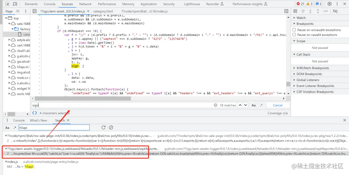The image size is (349, 175).
Task: Open DevTools settings gear
Action: point(330,4)
